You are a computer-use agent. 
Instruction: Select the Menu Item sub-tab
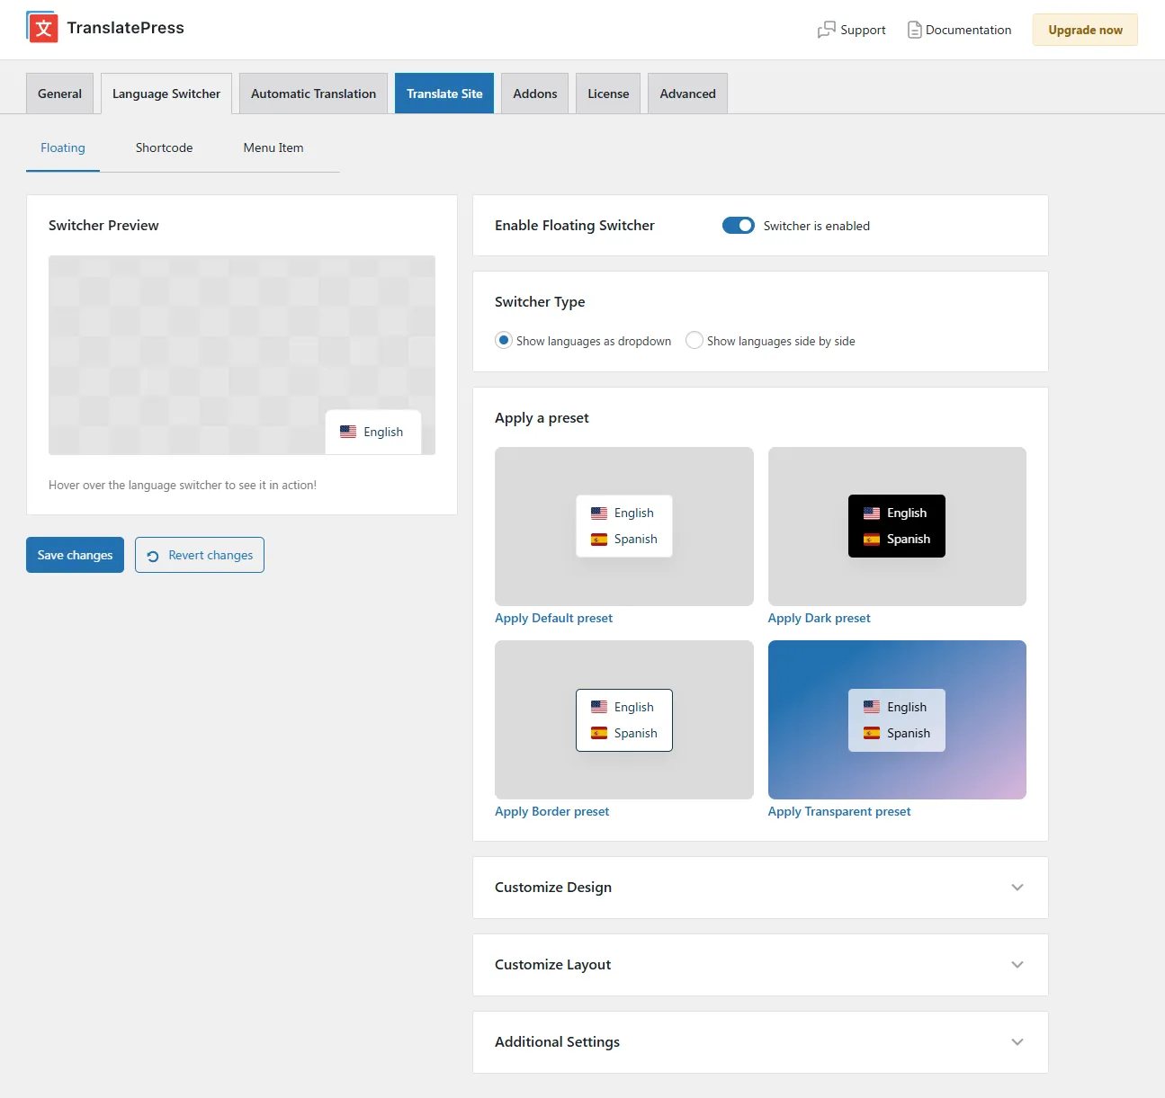[273, 147]
